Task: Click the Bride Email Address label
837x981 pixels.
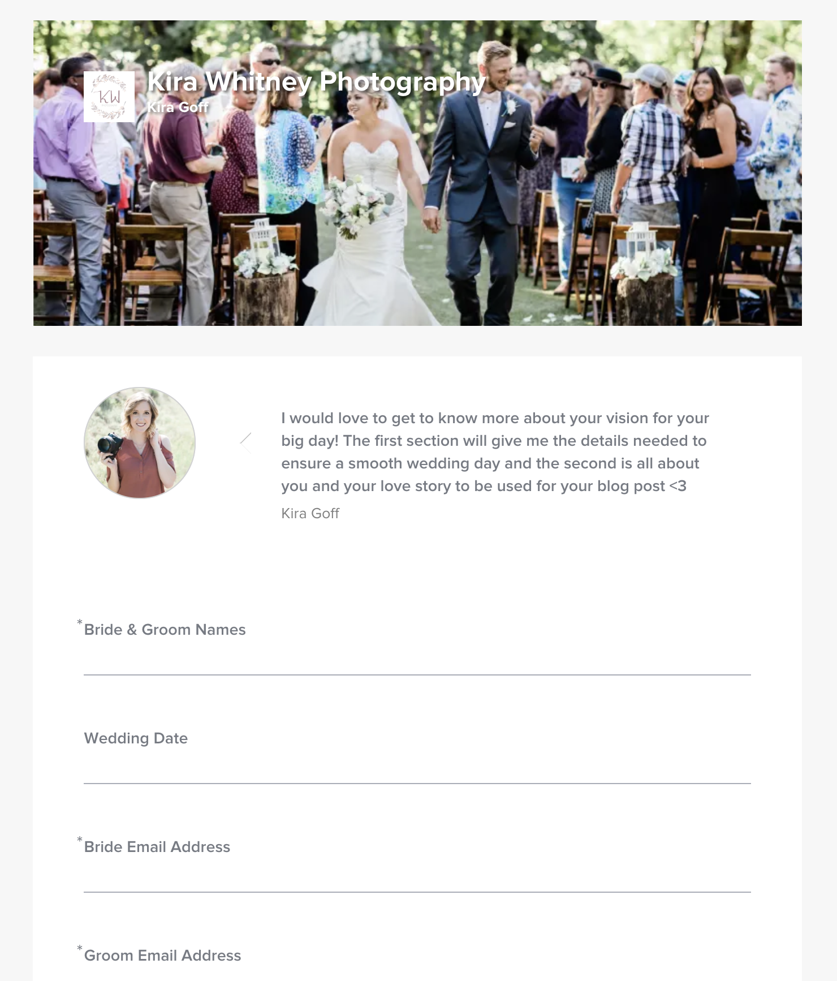Action: tap(157, 847)
